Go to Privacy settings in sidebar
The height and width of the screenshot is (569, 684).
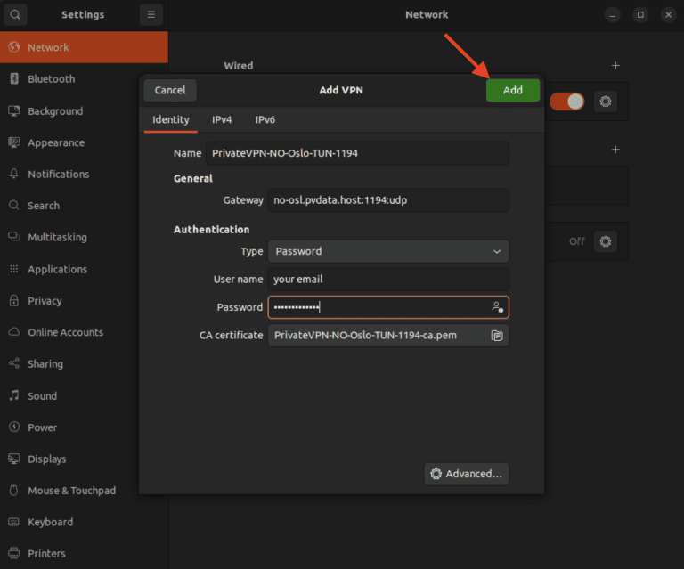click(45, 301)
